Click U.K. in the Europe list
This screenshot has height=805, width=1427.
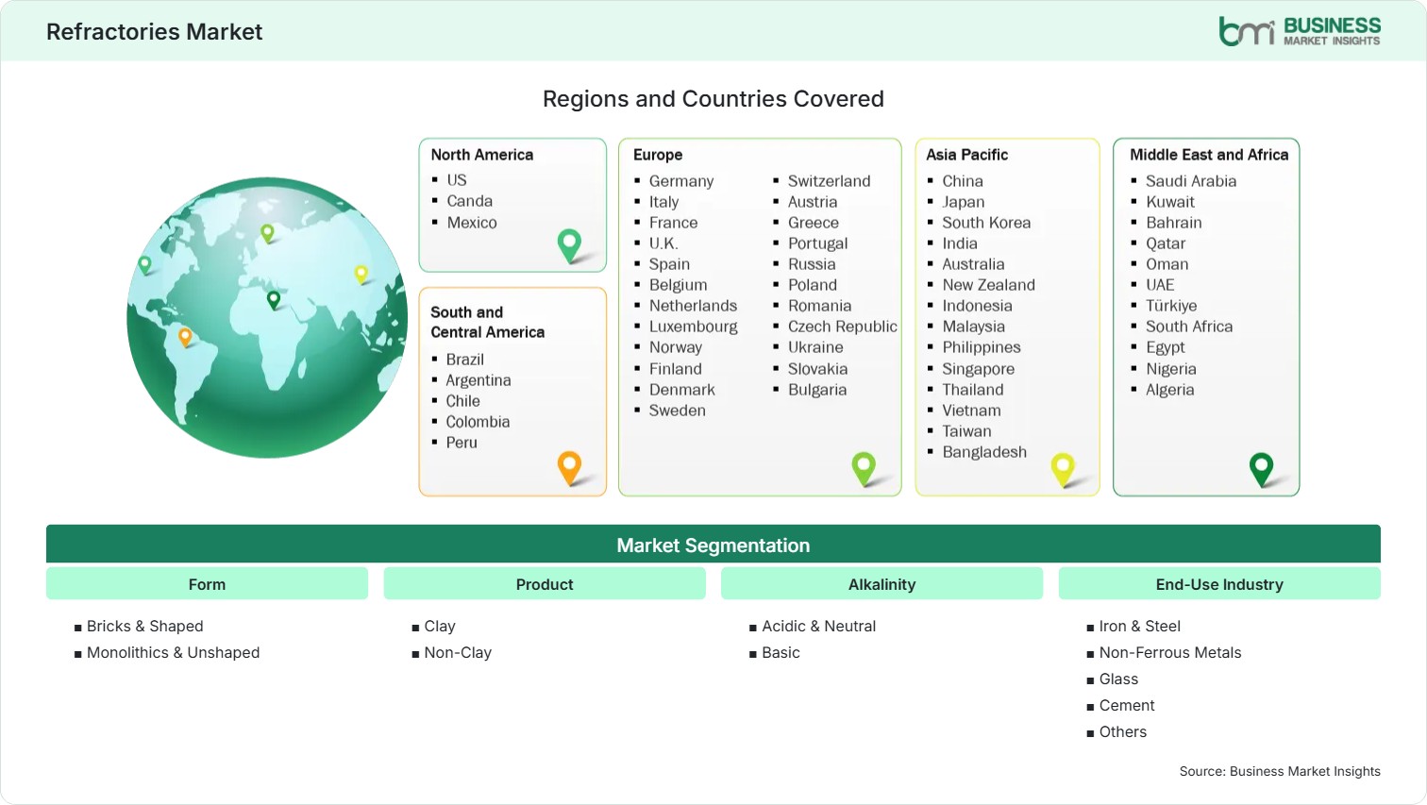pos(663,243)
